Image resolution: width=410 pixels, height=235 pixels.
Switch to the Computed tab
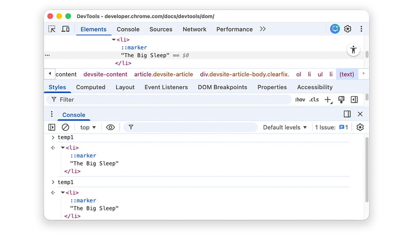click(91, 87)
